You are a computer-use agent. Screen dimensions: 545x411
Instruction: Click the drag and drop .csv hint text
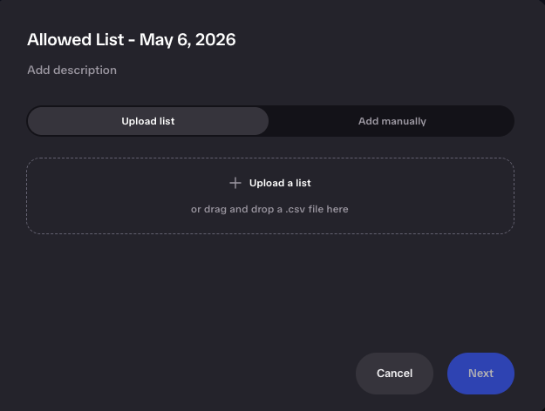[x=269, y=209]
